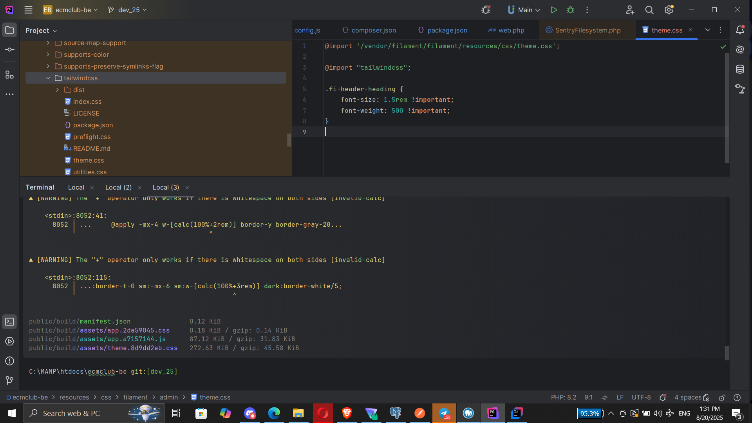Open File Explorer from taskbar
The height and width of the screenshot is (423, 752).
tap(298, 413)
